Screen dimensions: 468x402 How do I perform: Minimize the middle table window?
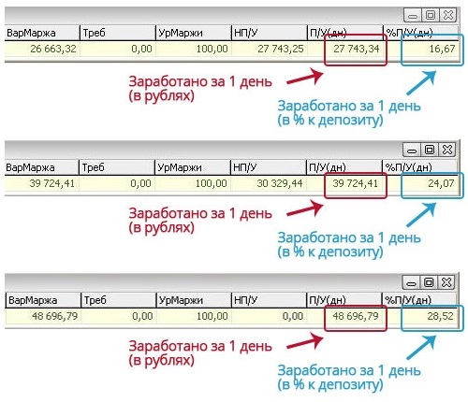point(412,150)
